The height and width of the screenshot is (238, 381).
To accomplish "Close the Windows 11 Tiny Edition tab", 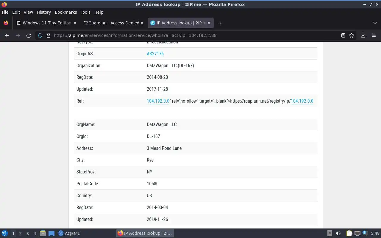I will (x=75, y=23).
